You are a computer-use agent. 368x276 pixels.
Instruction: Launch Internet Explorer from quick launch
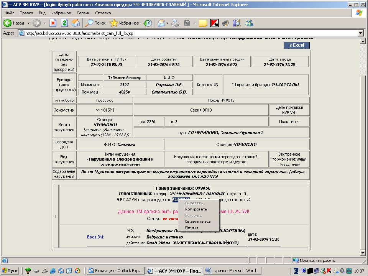click(53, 271)
